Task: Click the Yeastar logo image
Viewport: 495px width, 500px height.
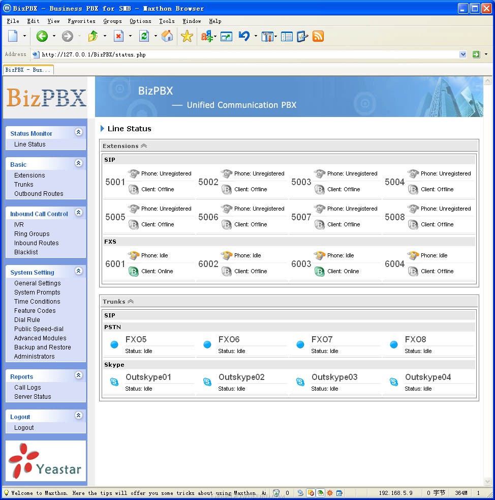Action: tap(46, 461)
